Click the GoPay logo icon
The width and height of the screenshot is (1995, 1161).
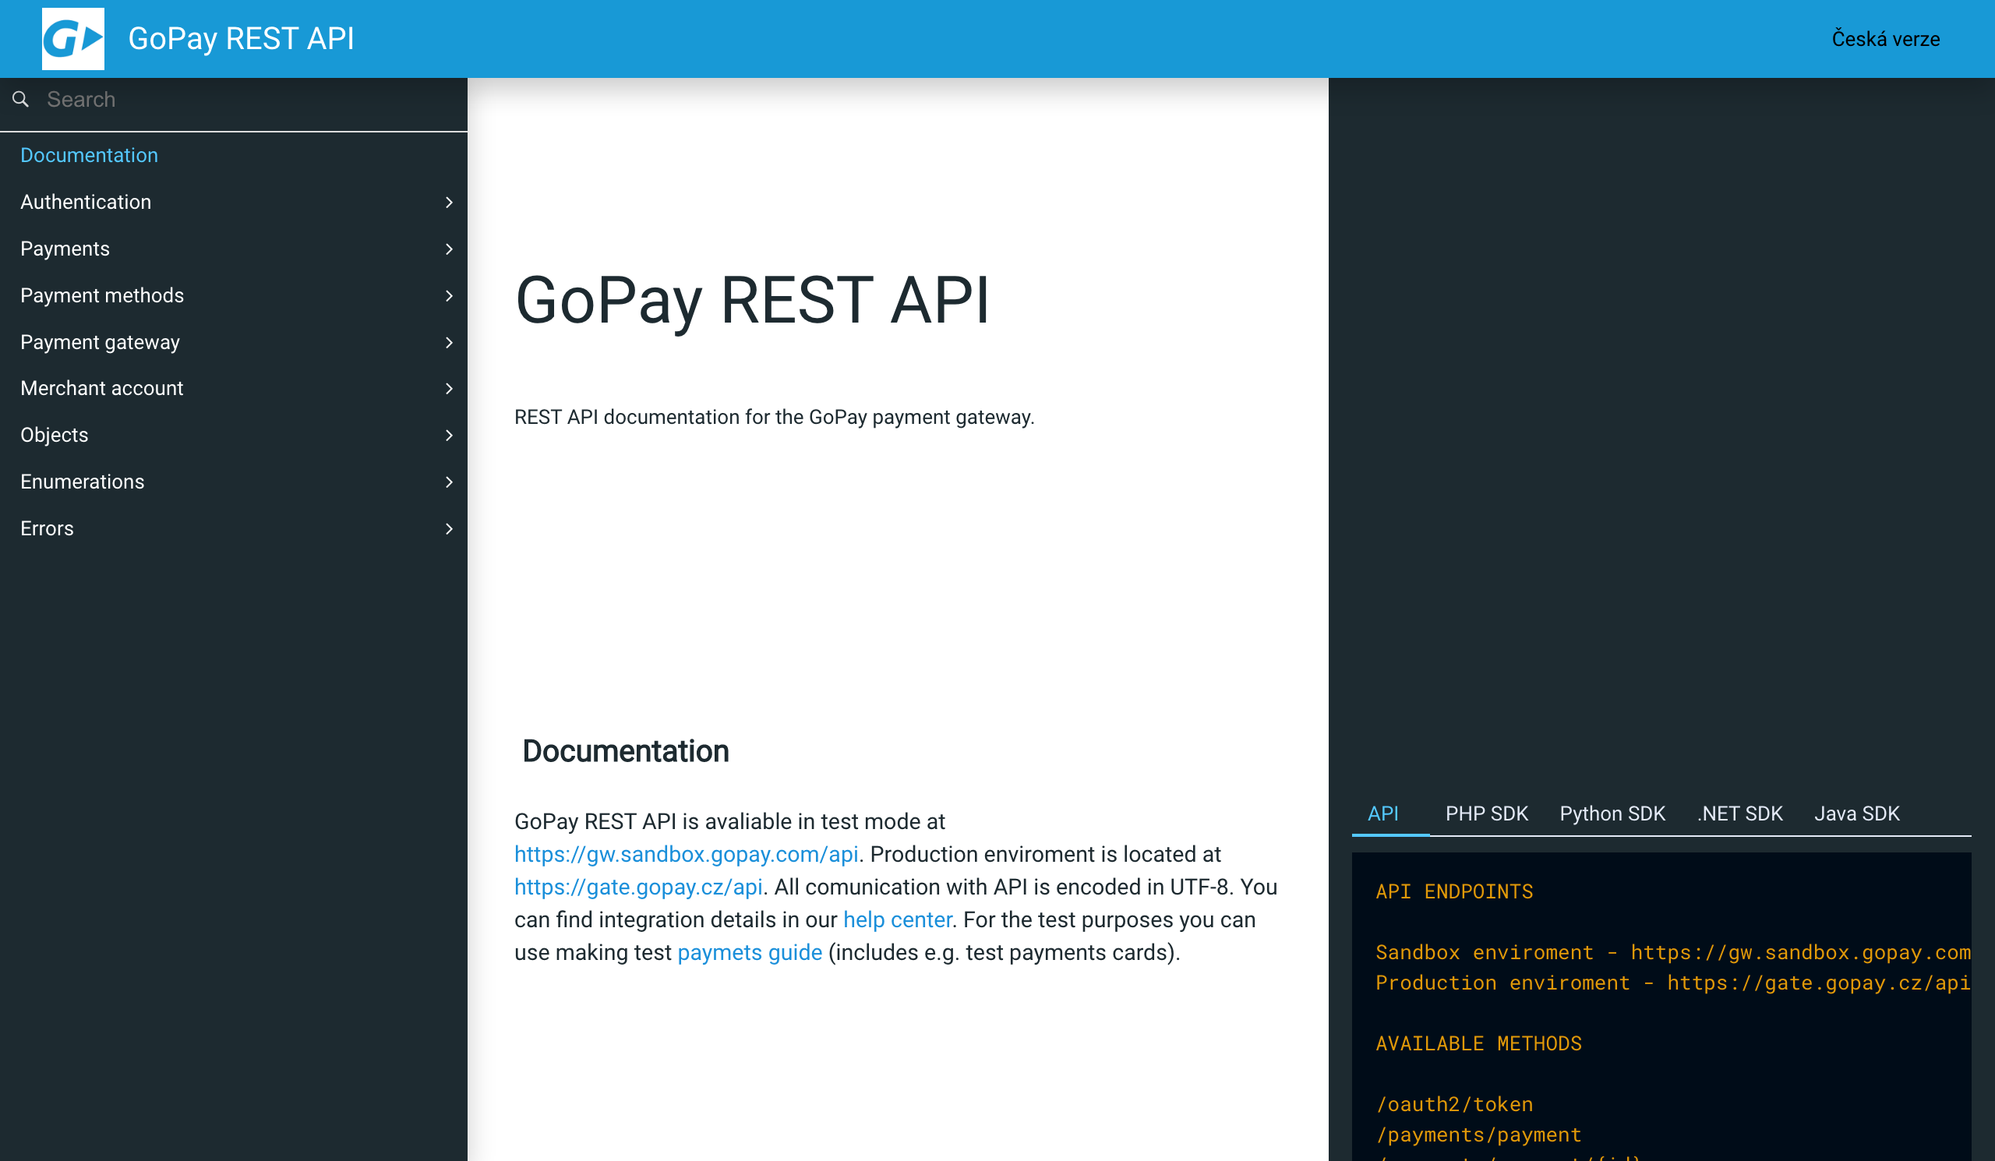point(72,39)
